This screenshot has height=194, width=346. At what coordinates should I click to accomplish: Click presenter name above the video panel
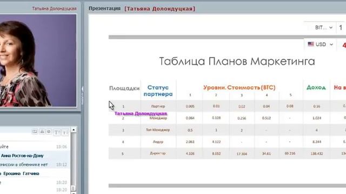(x=54, y=9)
